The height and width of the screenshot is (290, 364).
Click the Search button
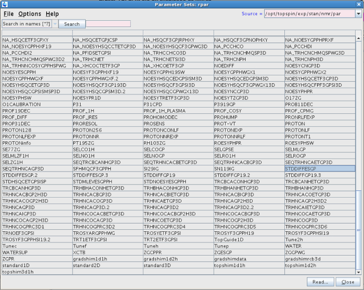[x=72, y=24]
